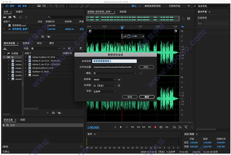Image resolution: width=231 pixels, height=155 pixels.
Task: Toggle transport Loop Playback button
Action: (161, 127)
